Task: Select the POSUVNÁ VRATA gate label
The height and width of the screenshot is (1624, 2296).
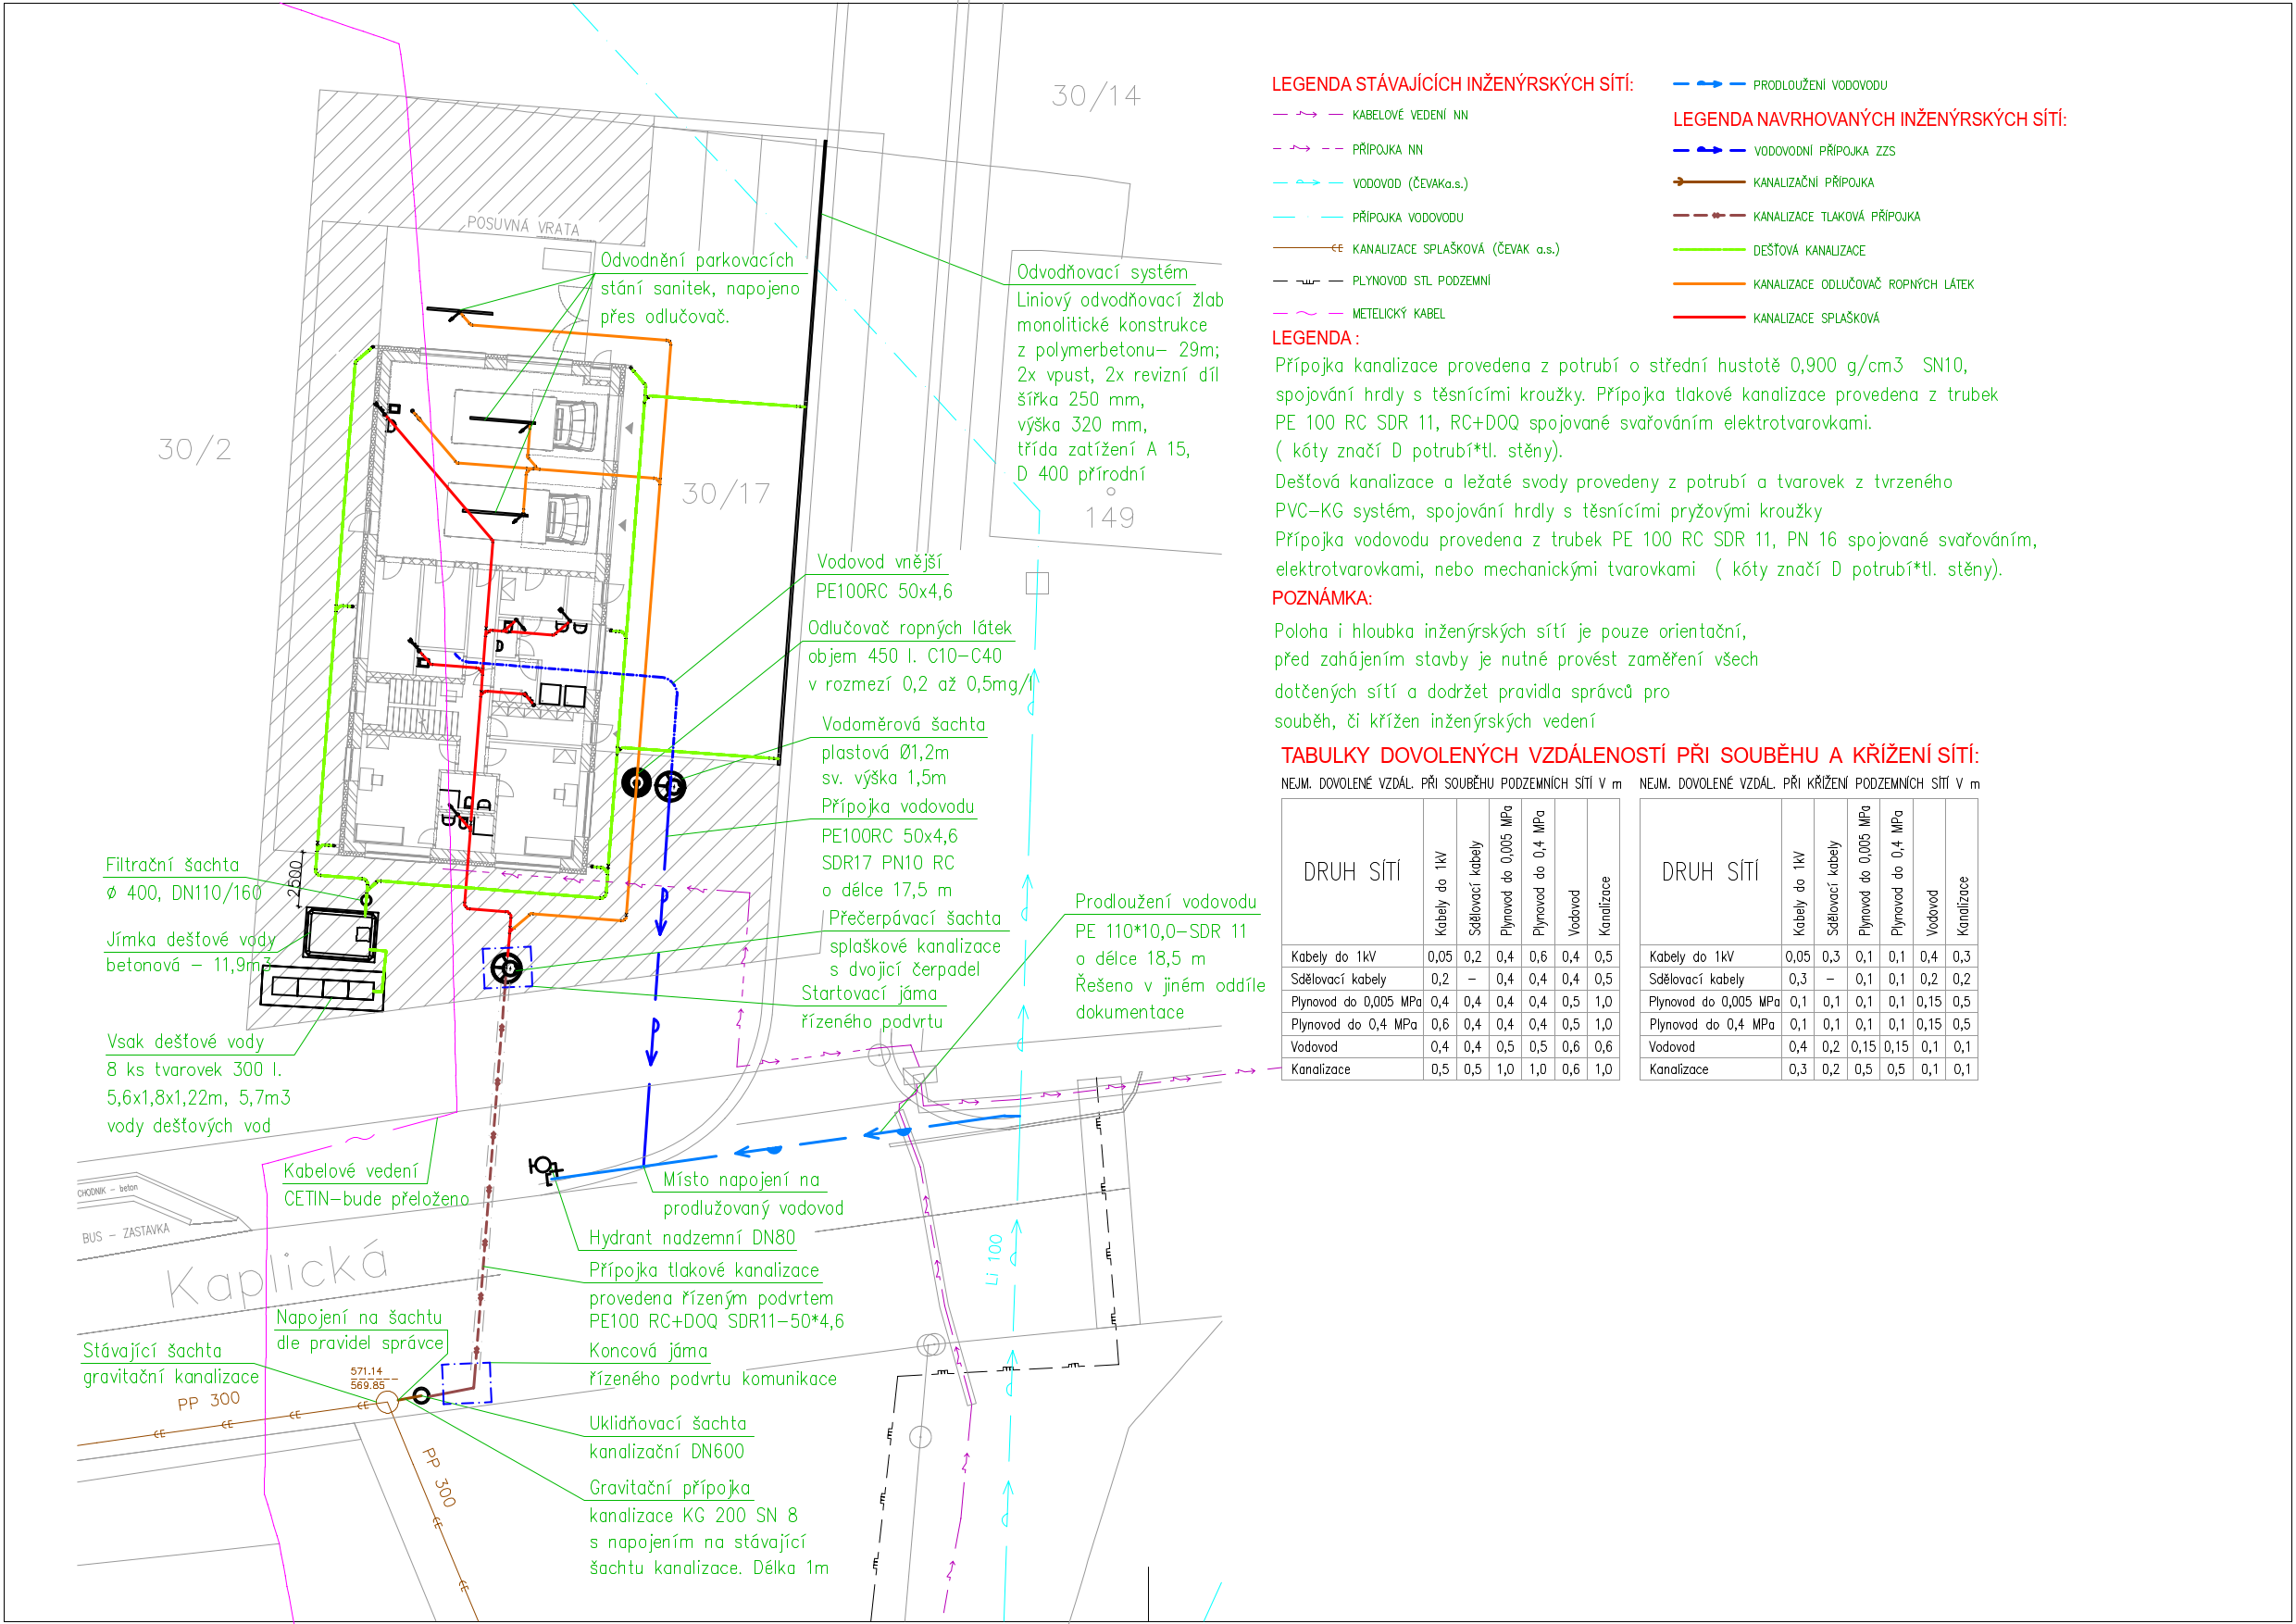Action: (x=523, y=225)
